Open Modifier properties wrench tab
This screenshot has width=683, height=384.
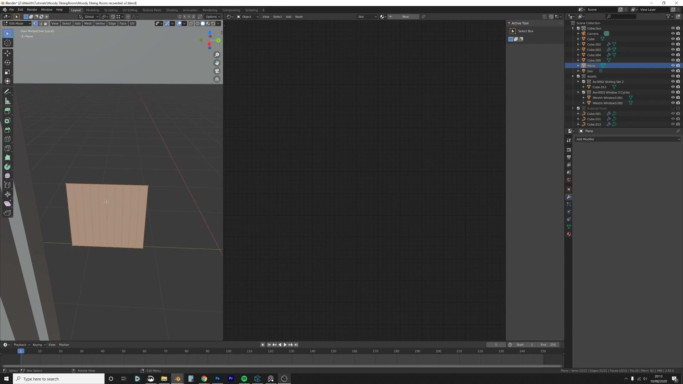click(x=569, y=197)
